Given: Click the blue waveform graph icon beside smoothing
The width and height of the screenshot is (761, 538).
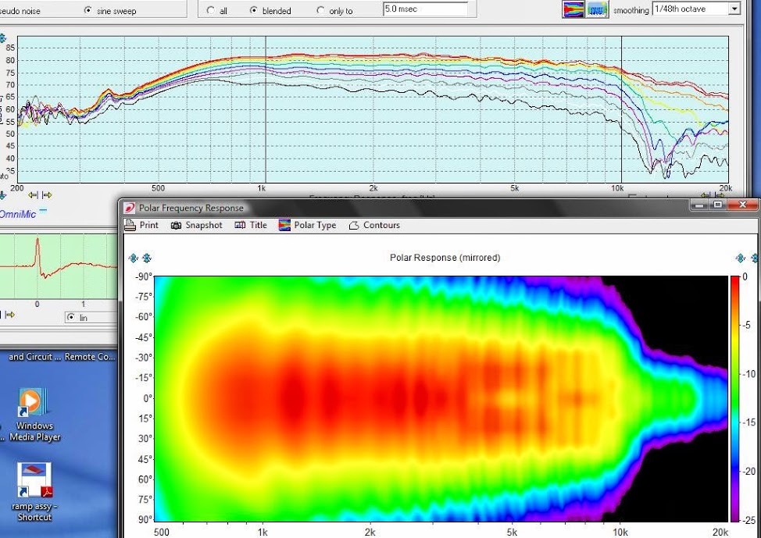Looking at the screenshot, I should pos(598,9).
